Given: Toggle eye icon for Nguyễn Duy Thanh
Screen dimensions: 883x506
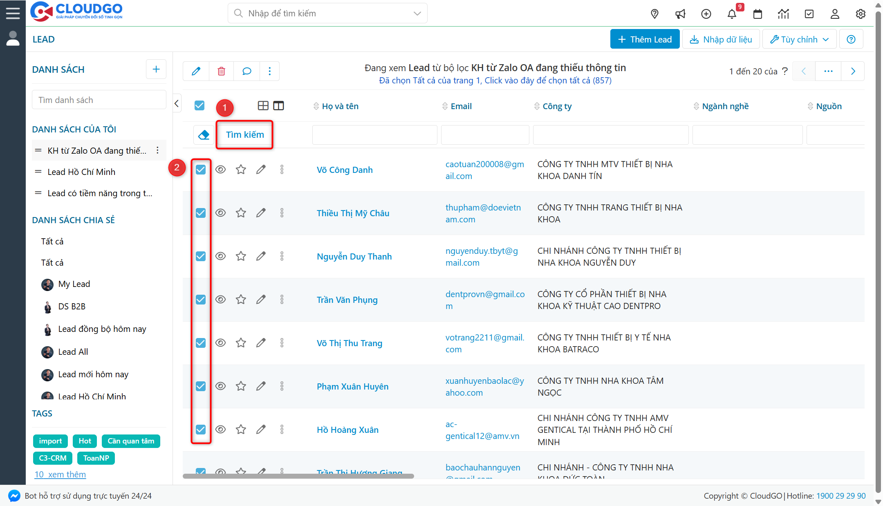Looking at the screenshot, I should (220, 256).
